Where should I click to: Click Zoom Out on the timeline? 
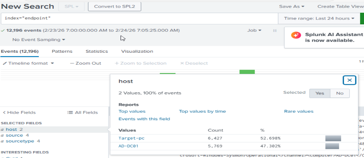86,63
